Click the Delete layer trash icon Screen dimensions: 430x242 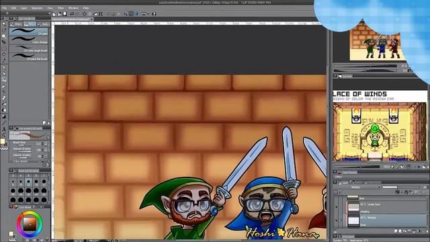point(427,231)
